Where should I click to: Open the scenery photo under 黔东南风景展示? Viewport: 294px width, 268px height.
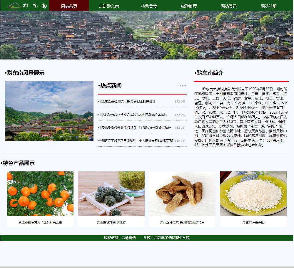click(49, 111)
